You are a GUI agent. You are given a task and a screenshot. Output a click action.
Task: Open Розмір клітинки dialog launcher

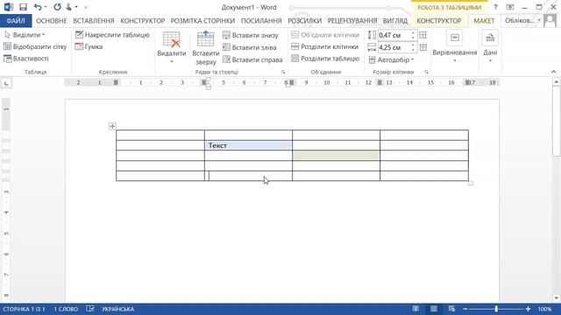(x=427, y=72)
